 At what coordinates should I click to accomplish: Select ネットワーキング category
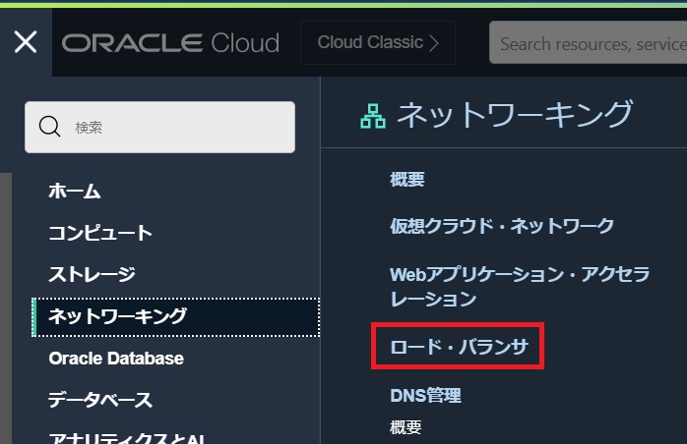[x=117, y=316]
